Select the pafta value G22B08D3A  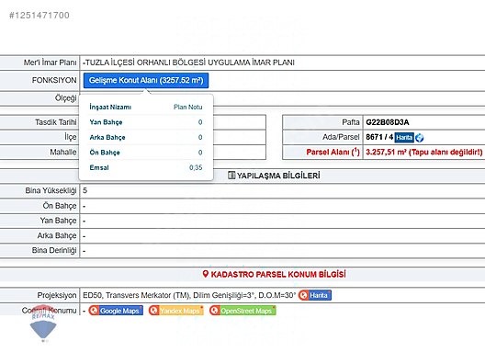388,122
